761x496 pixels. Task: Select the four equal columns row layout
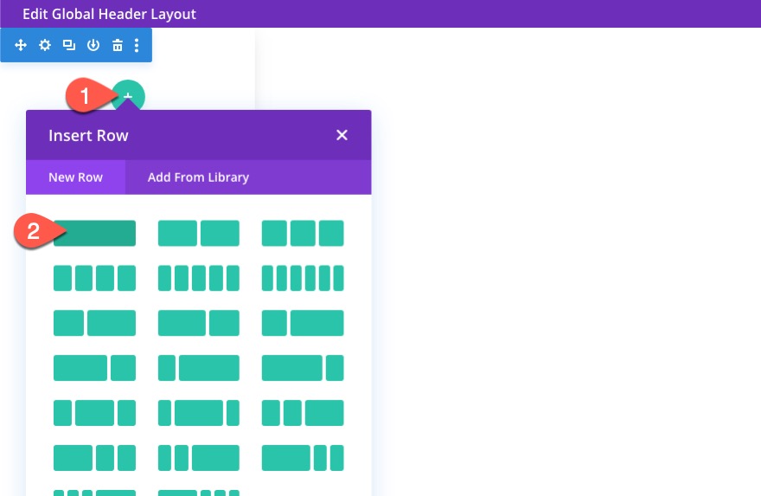pyautogui.click(x=94, y=278)
